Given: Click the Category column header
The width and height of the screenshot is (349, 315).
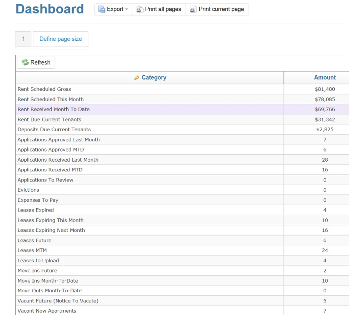Looking at the screenshot, I should (154, 77).
